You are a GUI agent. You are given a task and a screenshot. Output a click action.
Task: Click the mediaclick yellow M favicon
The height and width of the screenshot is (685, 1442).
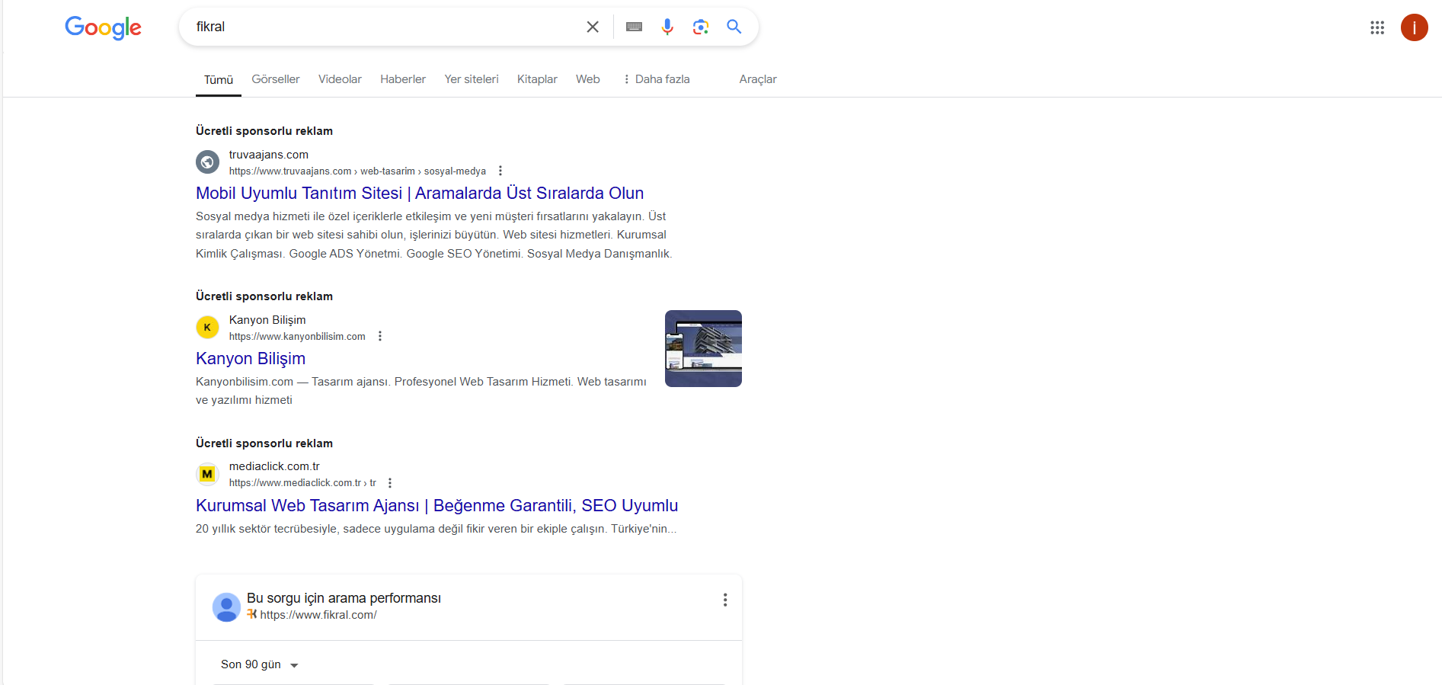[x=207, y=474]
